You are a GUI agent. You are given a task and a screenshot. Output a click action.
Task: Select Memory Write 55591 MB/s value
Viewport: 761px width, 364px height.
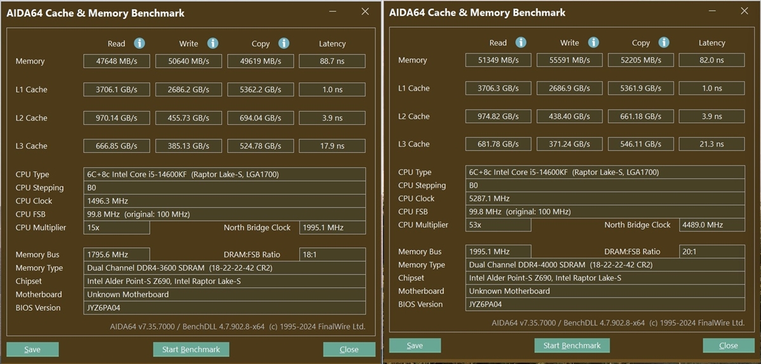tap(570, 60)
